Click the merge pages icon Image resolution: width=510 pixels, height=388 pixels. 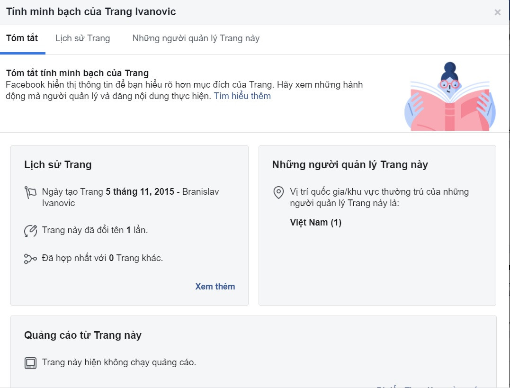click(30, 259)
